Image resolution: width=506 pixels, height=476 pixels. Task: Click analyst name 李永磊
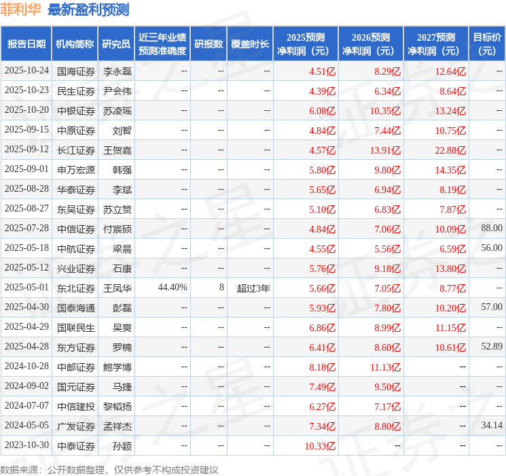[117, 71]
